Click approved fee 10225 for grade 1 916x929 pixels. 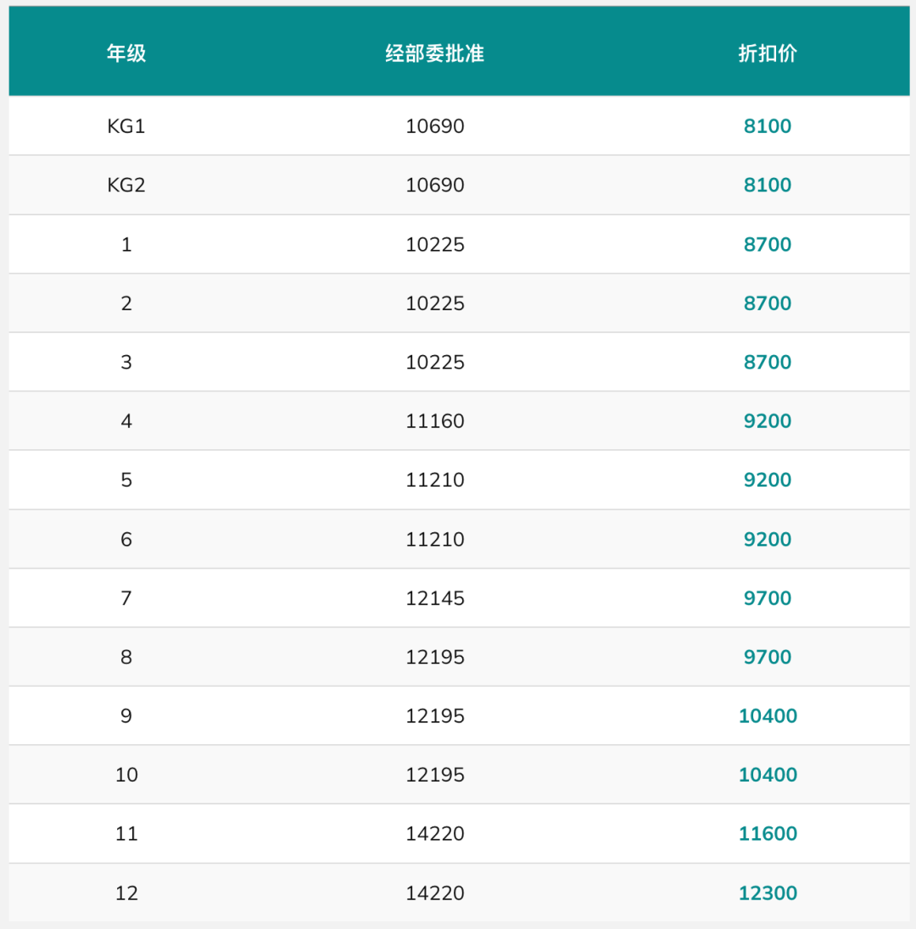pyautogui.click(x=434, y=244)
